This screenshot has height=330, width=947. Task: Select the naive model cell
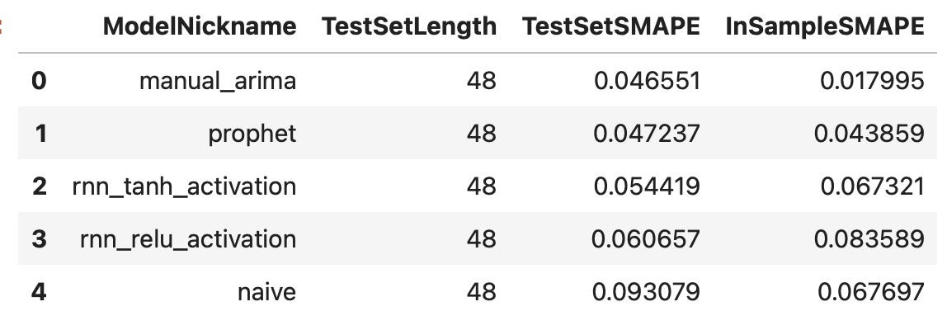267,292
